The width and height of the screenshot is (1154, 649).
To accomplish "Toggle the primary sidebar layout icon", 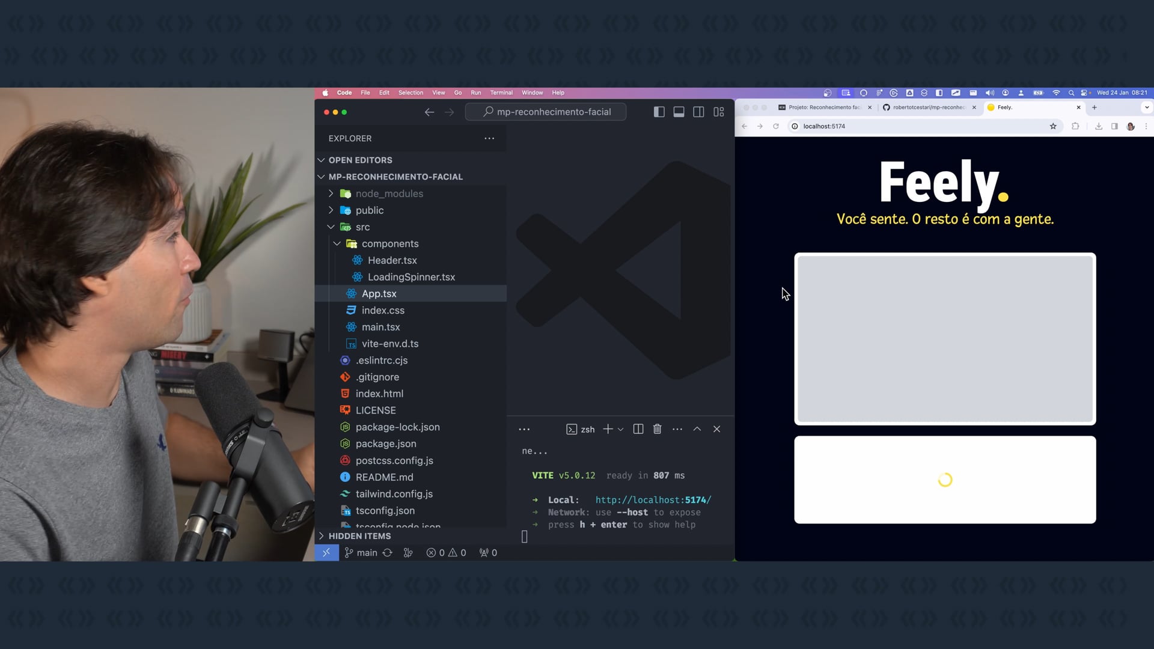I will (659, 112).
